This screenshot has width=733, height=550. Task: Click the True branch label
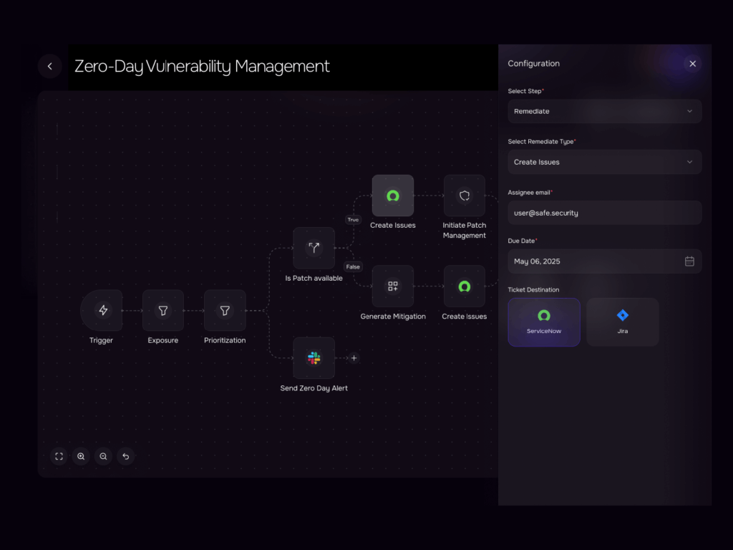pos(353,219)
